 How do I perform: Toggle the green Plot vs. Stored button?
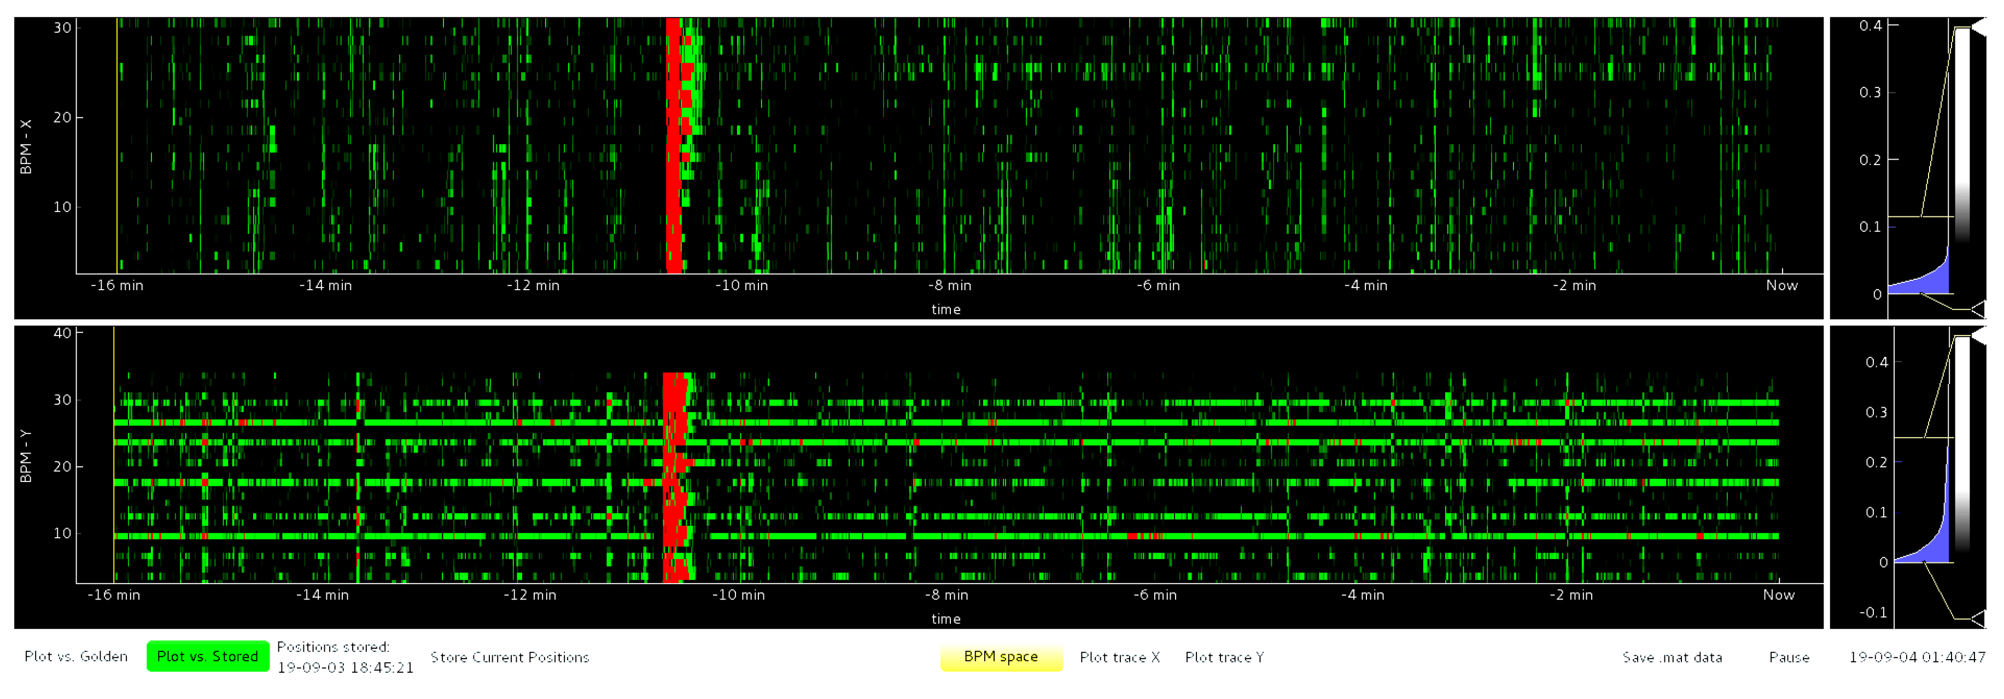pyautogui.click(x=207, y=656)
